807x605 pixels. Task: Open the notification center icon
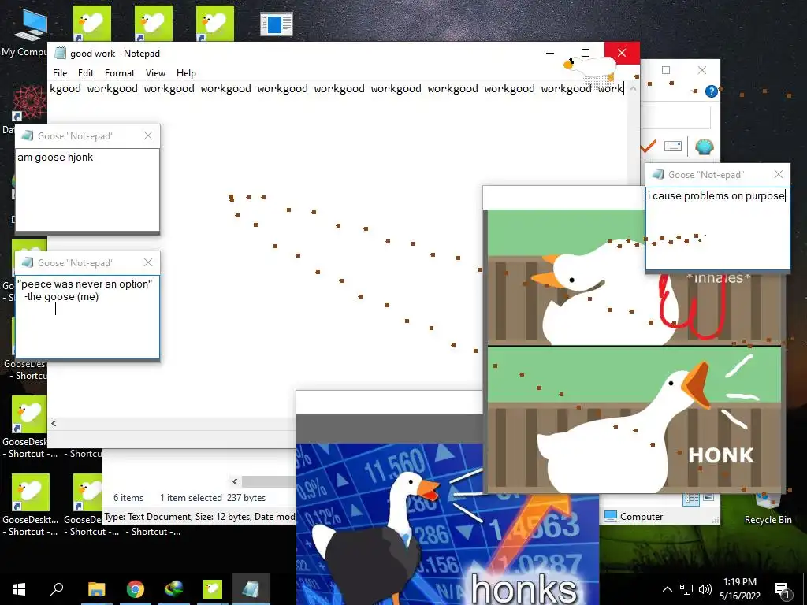782,589
